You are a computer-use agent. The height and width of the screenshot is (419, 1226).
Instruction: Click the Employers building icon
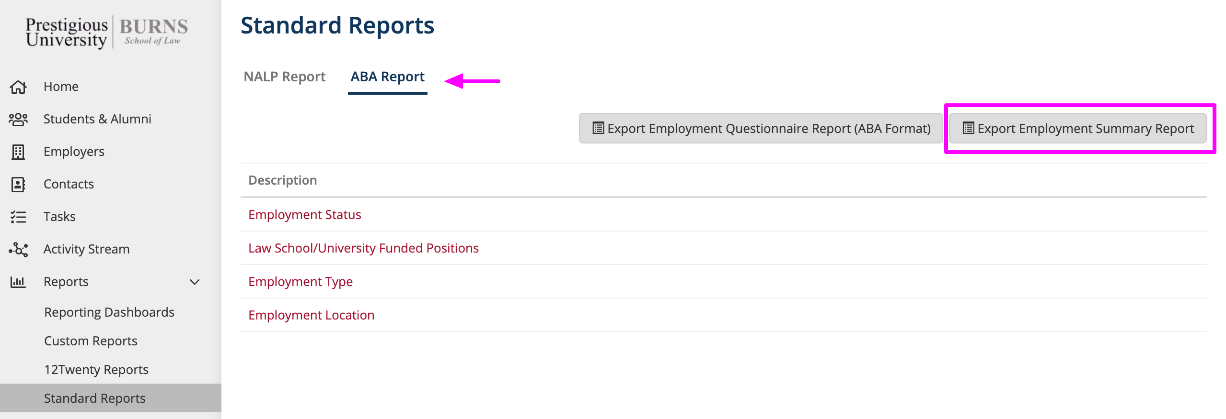(x=18, y=152)
